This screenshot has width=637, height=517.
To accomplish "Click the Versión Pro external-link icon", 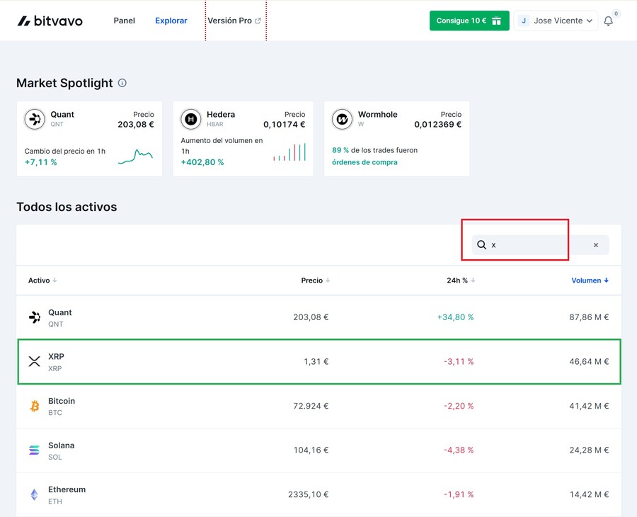I will click(x=258, y=21).
